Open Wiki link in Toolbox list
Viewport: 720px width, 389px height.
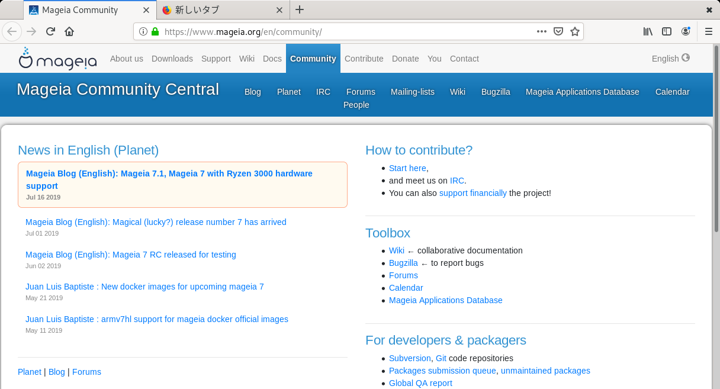pyautogui.click(x=397, y=250)
